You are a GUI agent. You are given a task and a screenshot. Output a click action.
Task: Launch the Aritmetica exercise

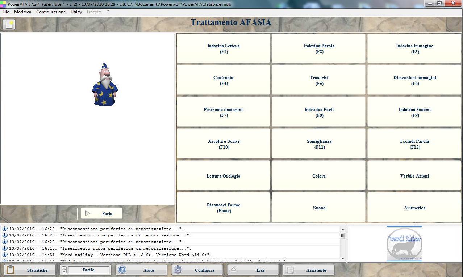click(x=414, y=208)
